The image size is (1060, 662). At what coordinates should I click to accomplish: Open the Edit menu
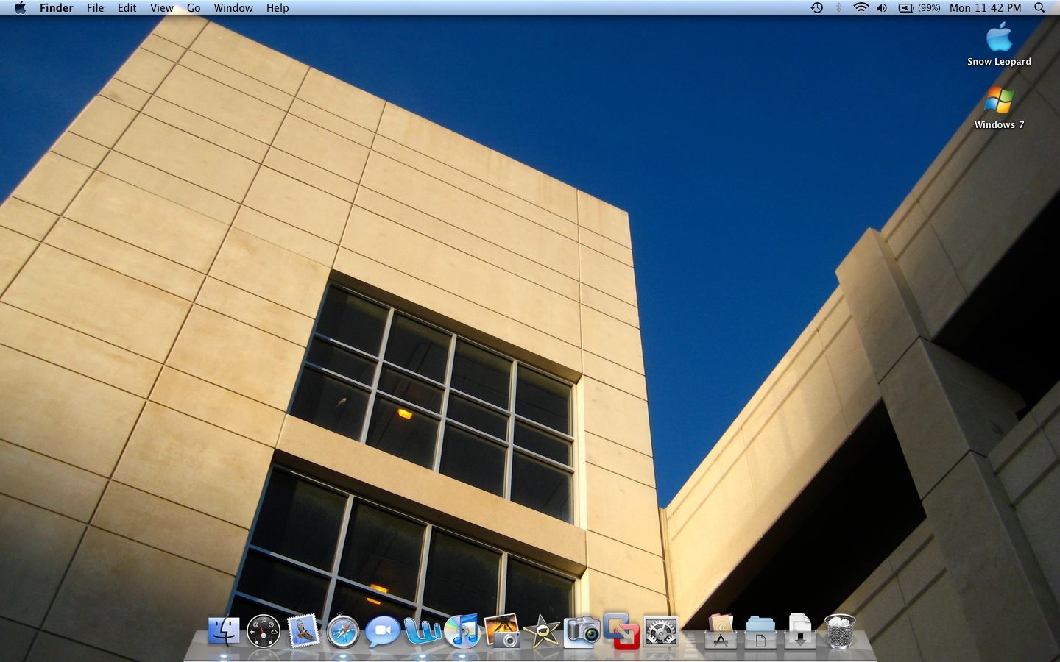click(x=127, y=7)
